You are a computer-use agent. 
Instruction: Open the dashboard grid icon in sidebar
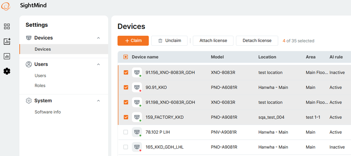point(7,26)
